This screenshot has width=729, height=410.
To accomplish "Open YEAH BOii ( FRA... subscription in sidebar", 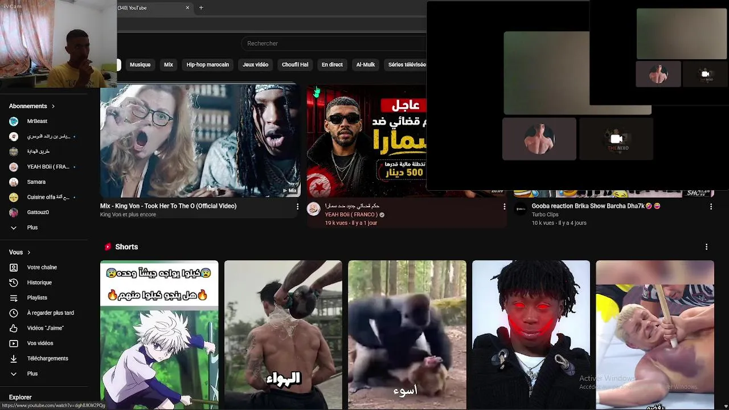I will [x=48, y=167].
